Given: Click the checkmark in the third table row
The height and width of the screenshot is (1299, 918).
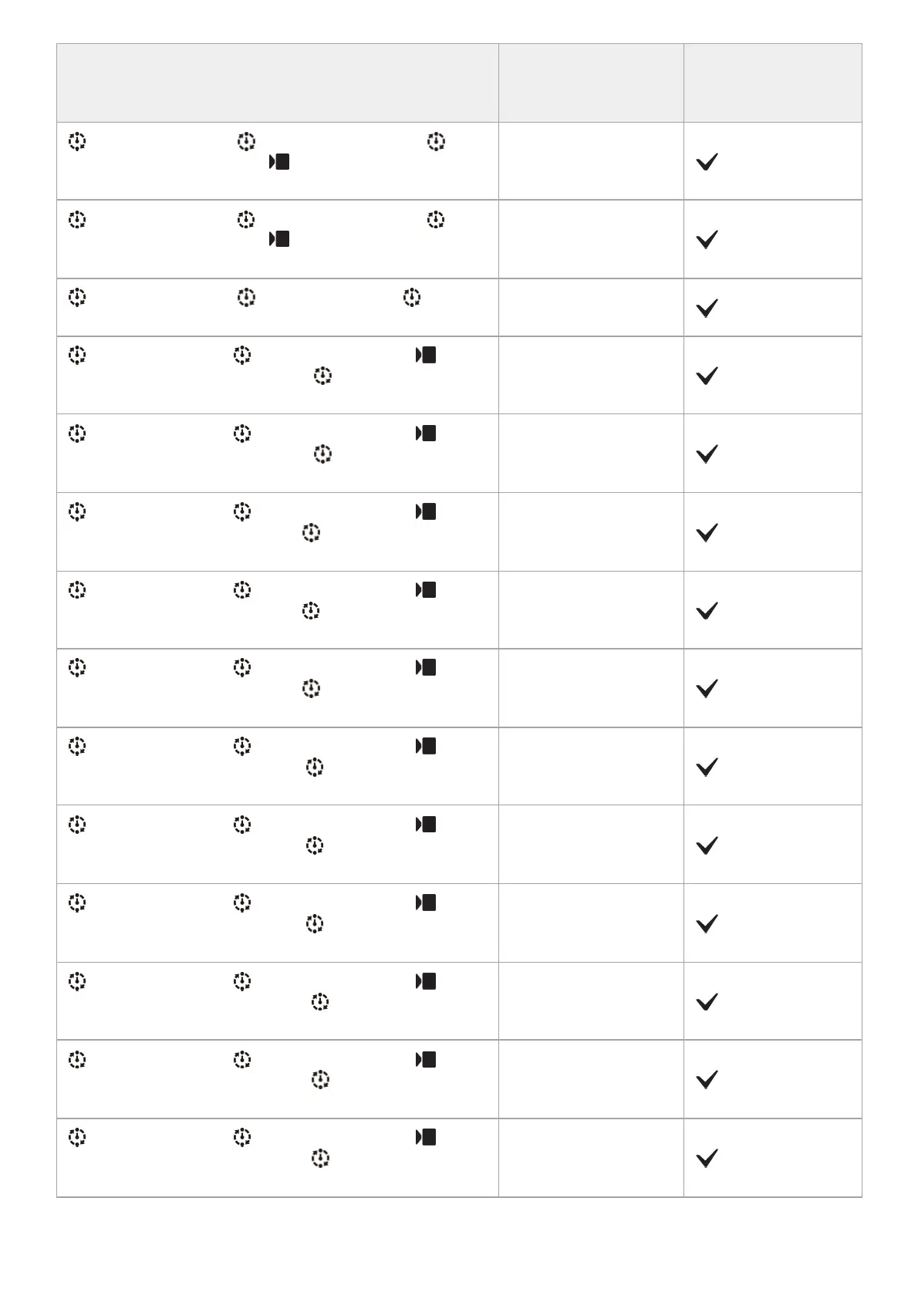Looking at the screenshot, I should tap(707, 308).
